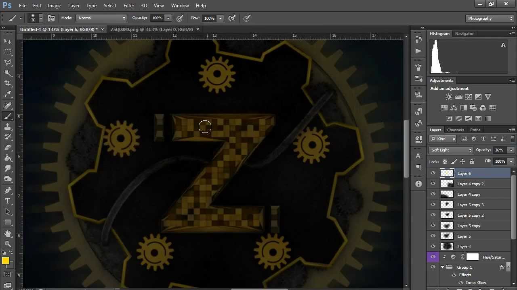Select the Clone Stamp tool

(8, 126)
